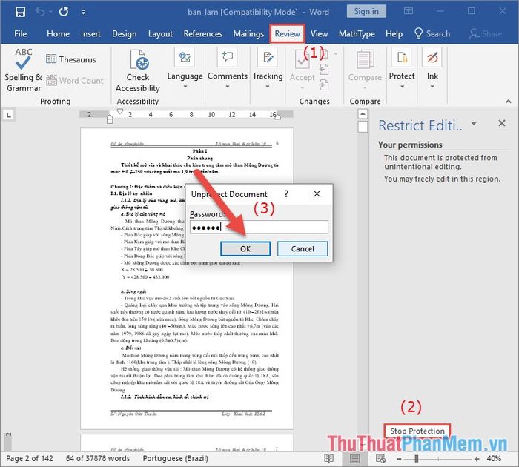Run Check Accessibility

[138, 71]
